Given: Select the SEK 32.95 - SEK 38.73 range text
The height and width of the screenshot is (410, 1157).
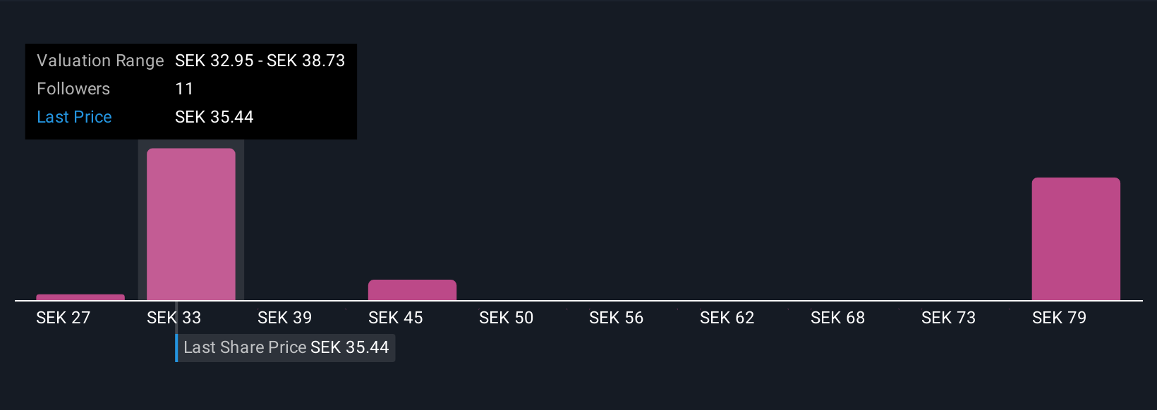Looking at the screenshot, I should tap(260, 61).
